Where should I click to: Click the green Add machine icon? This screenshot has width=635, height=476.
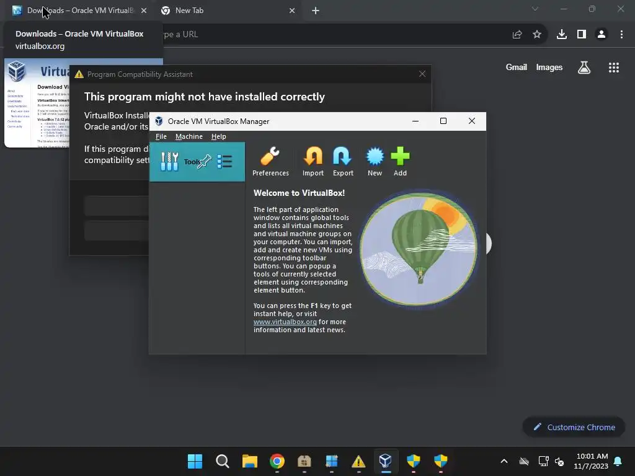click(x=400, y=162)
